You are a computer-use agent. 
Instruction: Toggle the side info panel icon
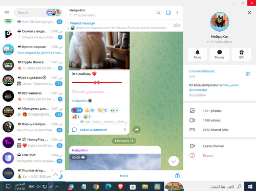(x=168, y=13)
